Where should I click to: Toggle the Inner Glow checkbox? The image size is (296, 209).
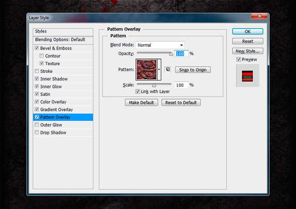[x=37, y=86]
